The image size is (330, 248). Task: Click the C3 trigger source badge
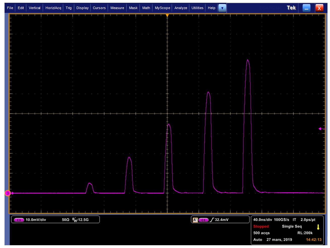(x=203, y=220)
